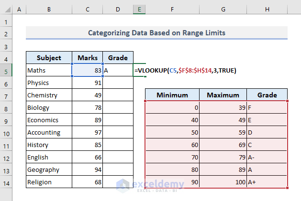This screenshot has width=301, height=201.
Task: Click the 'English' cell
Action: click(49, 157)
